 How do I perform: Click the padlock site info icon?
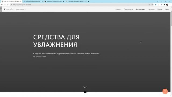[11, 5]
